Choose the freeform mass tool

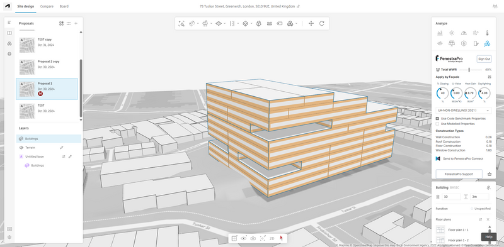259,23
